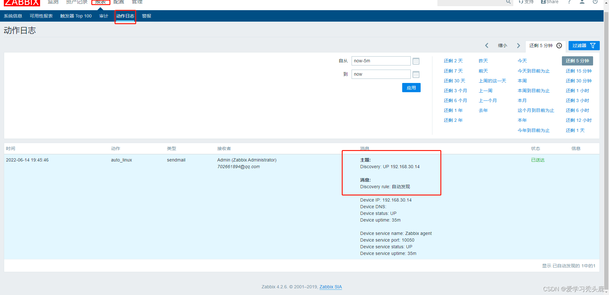Select time range 还剩 2 天
609x295 pixels.
[x=453, y=61]
